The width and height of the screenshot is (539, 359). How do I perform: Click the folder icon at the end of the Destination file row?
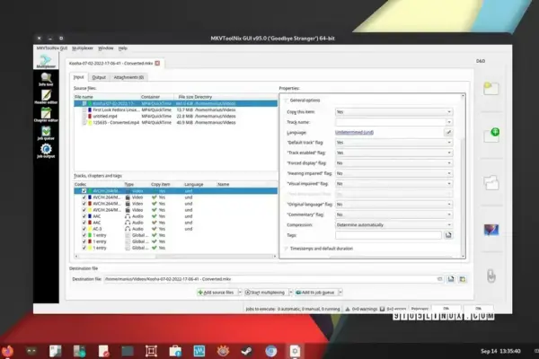click(463, 279)
